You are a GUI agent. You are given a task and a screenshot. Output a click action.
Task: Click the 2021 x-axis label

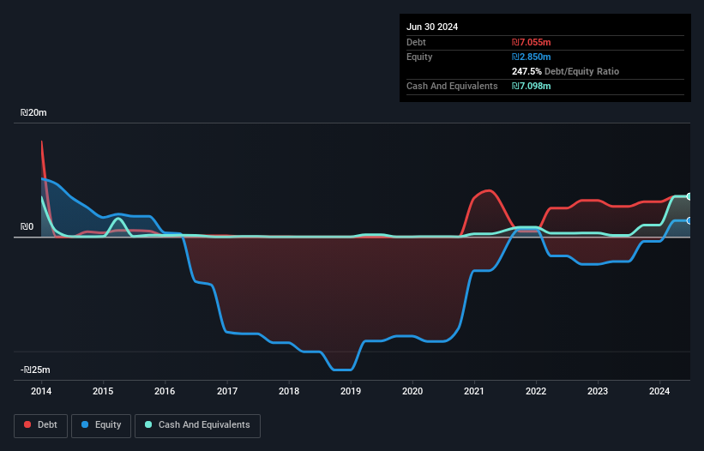point(474,391)
